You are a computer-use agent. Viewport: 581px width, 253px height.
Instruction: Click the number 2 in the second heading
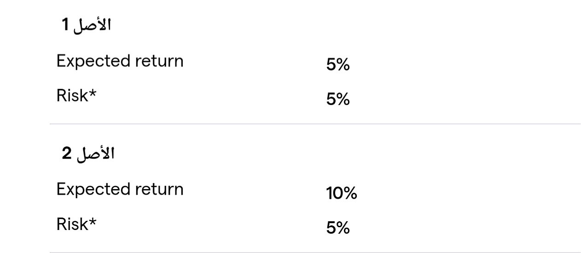[x=67, y=155]
